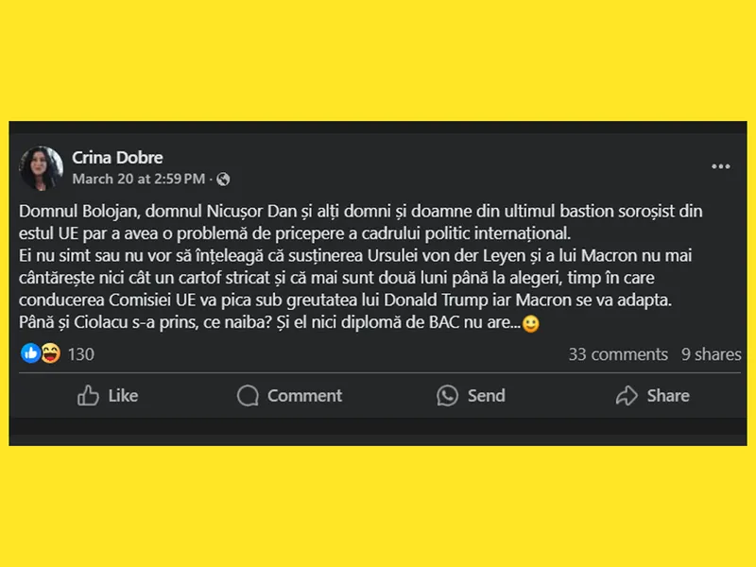The image size is (756, 567).
Task: Click the thumbs-up icon beside Like
Action: (x=89, y=395)
